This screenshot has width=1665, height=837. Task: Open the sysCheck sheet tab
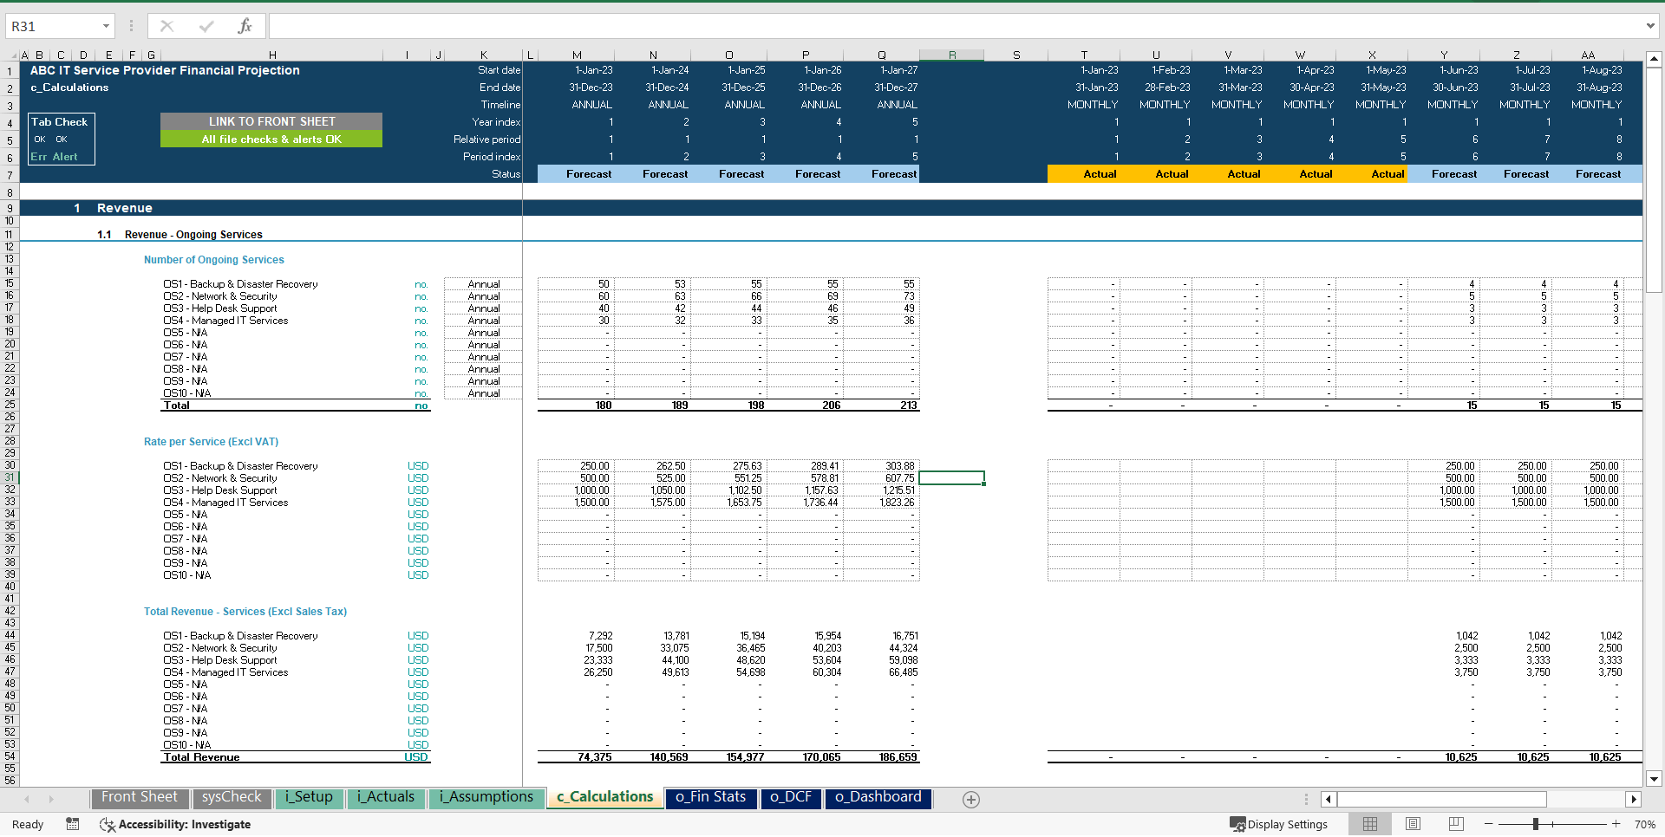point(232,797)
